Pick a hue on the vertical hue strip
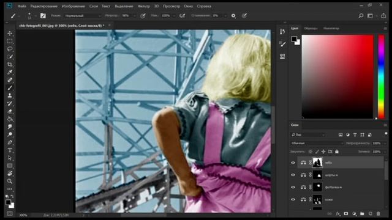 (381, 76)
